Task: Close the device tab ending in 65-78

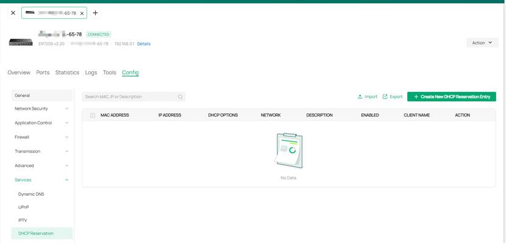Action: [x=82, y=13]
